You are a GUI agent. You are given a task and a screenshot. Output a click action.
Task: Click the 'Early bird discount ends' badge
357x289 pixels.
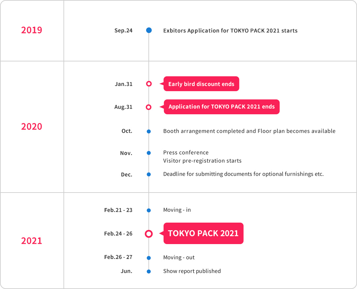(x=201, y=84)
